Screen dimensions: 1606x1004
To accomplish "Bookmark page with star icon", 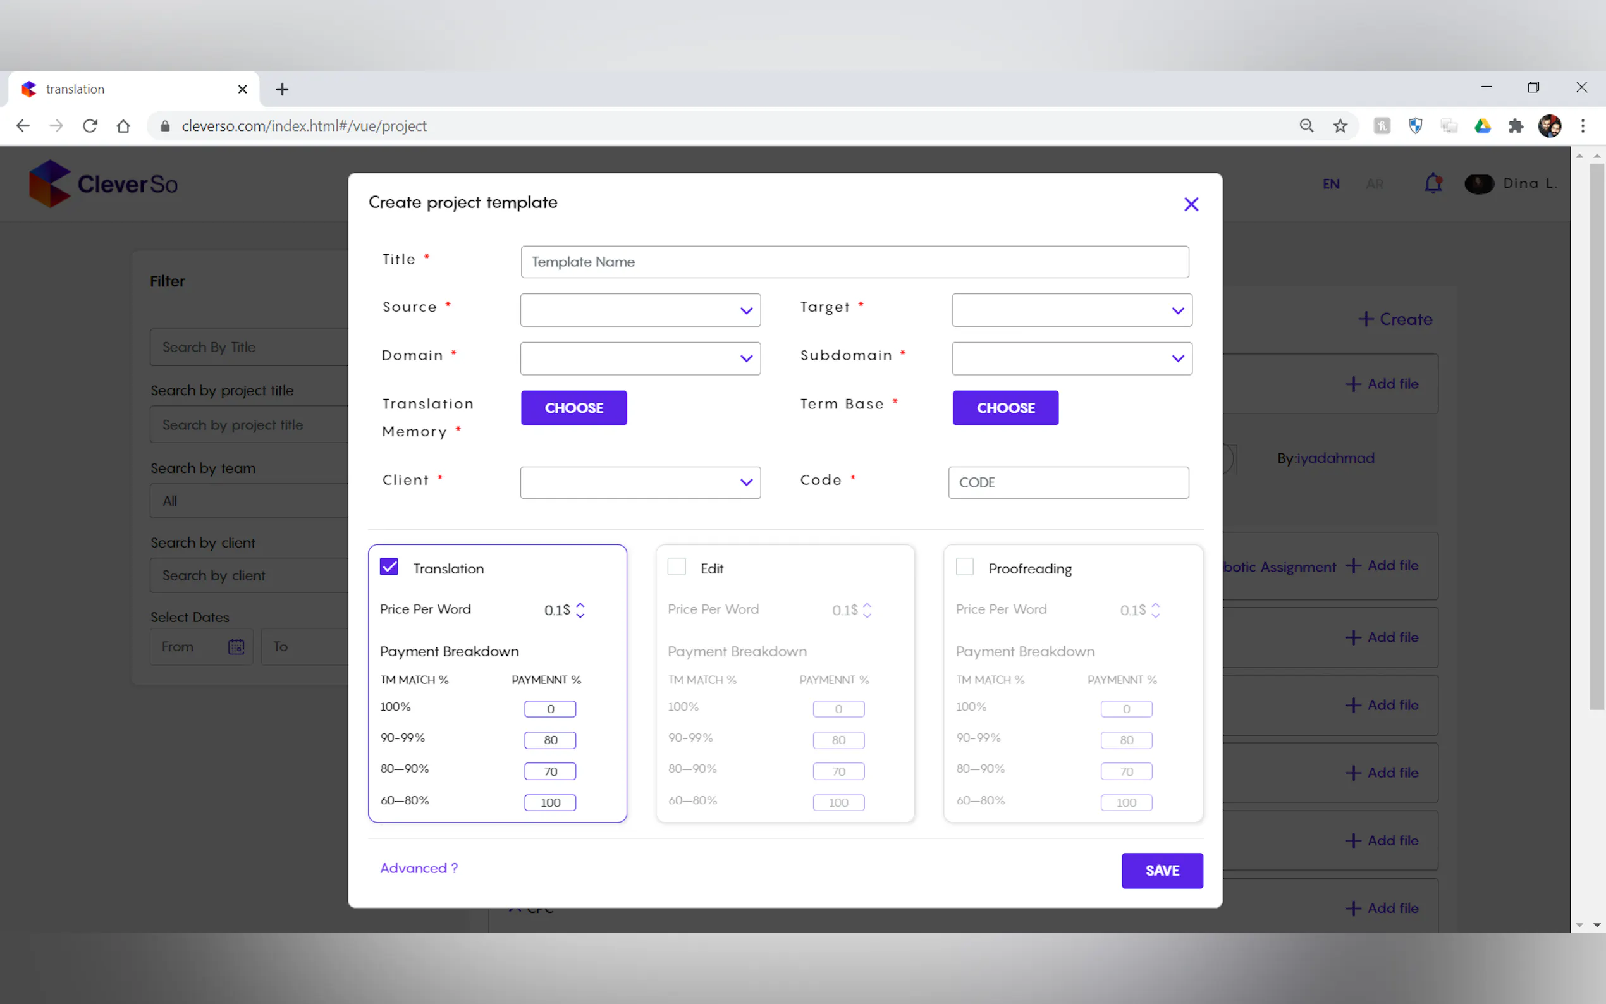I will point(1340,126).
